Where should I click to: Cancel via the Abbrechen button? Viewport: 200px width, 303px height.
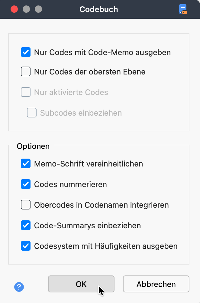[156, 284]
